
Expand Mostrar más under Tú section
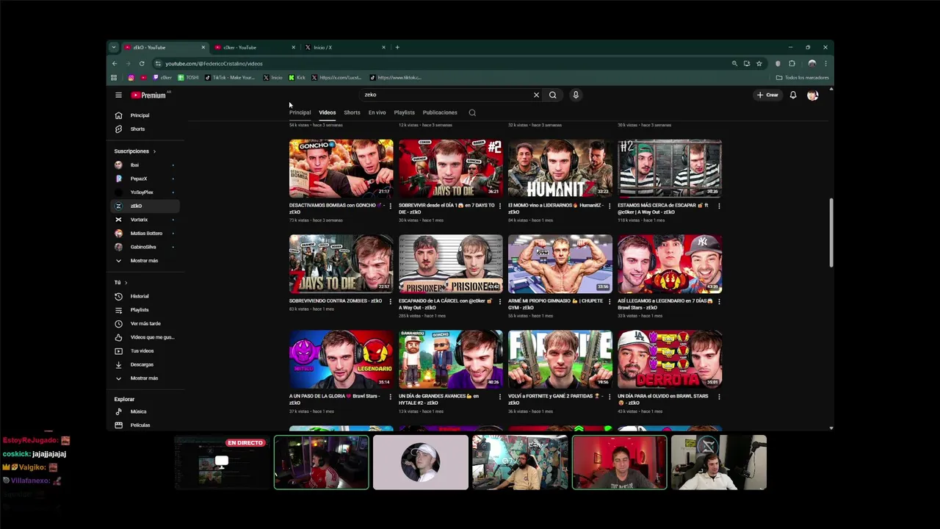(144, 378)
